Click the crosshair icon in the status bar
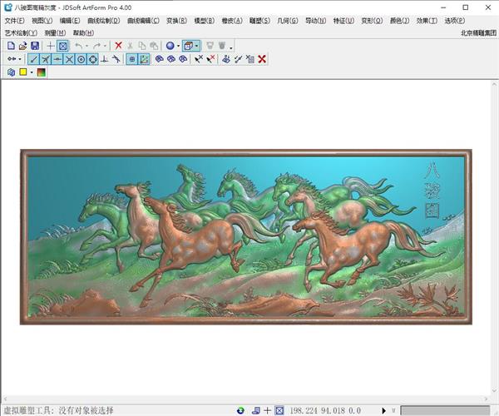This screenshot has width=499, height=416. point(267,410)
